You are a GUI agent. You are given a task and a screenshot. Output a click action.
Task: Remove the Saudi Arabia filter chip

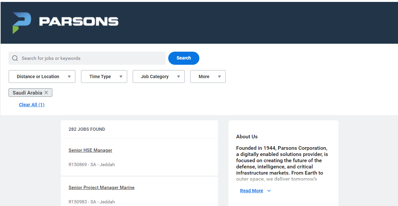click(46, 93)
